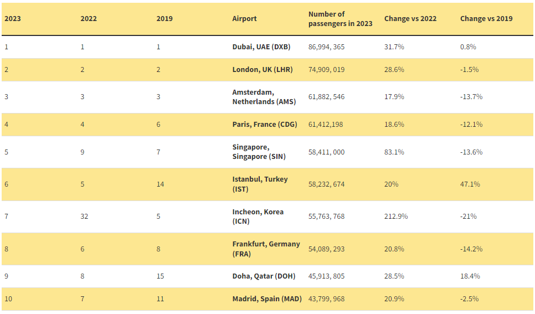Image resolution: width=535 pixels, height=314 pixels.
Task: Click the '20%' change value for Istanbul
Action: pyautogui.click(x=392, y=184)
